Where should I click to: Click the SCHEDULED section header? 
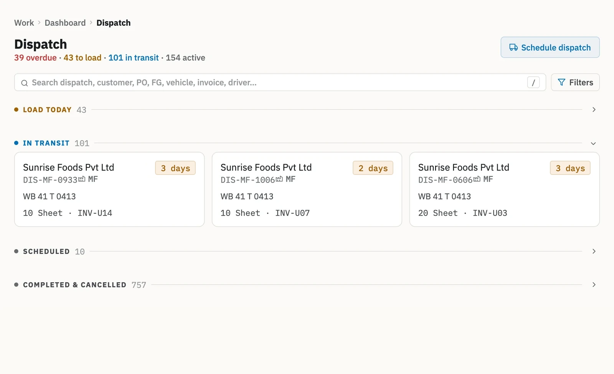pyautogui.click(x=46, y=251)
